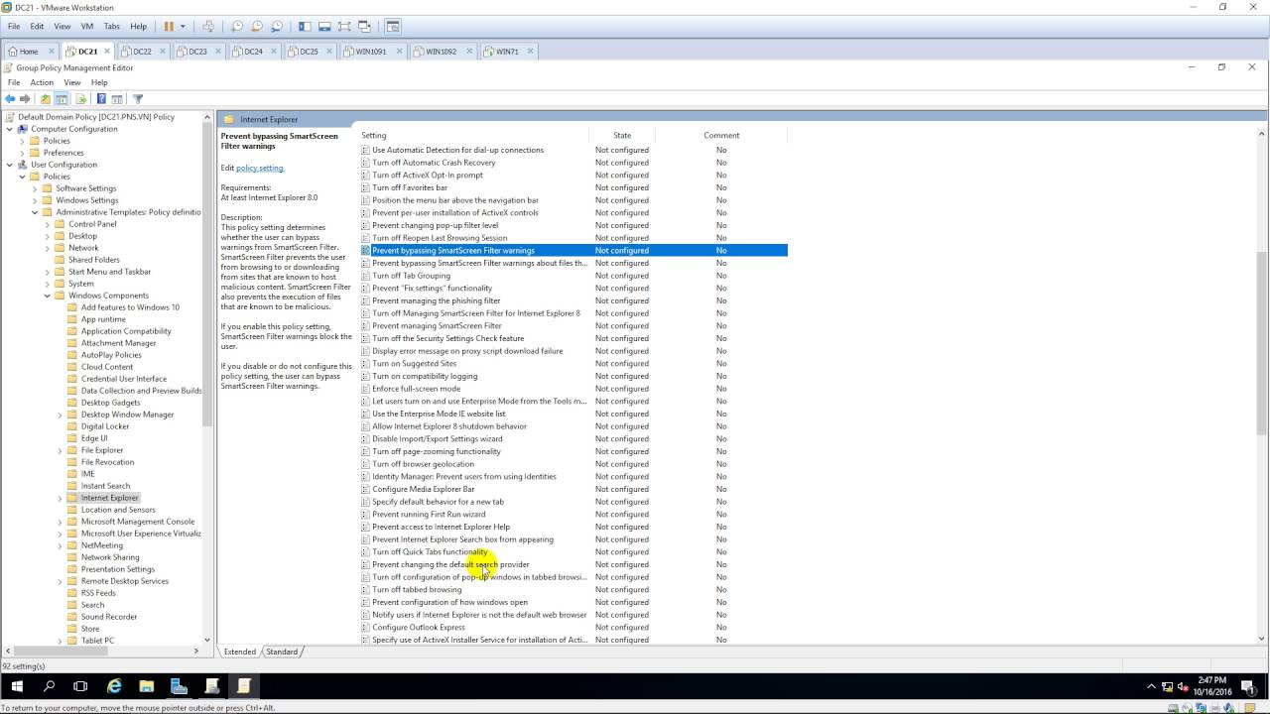The height and width of the screenshot is (714, 1270).
Task: Select 'Turn off Tab Grouping' setting
Action: coord(411,276)
